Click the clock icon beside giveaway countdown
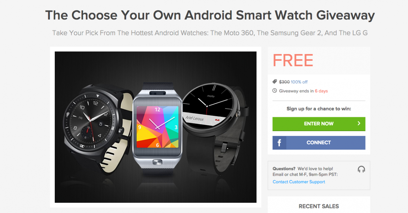The width and height of the screenshot is (408, 213). [275, 91]
